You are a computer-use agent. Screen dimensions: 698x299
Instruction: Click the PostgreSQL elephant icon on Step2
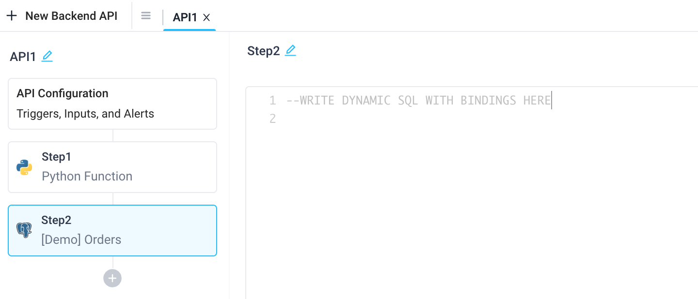point(24,230)
